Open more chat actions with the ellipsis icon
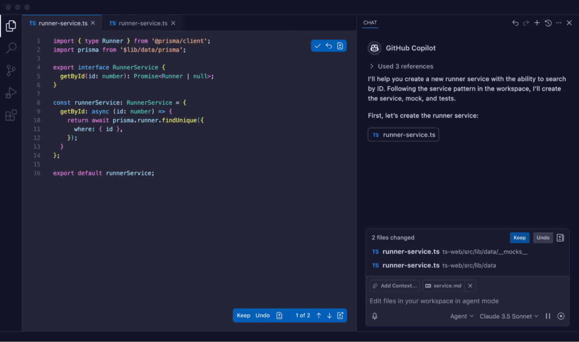The width and height of the screenshot is (579, 342). tap(559, 23)
